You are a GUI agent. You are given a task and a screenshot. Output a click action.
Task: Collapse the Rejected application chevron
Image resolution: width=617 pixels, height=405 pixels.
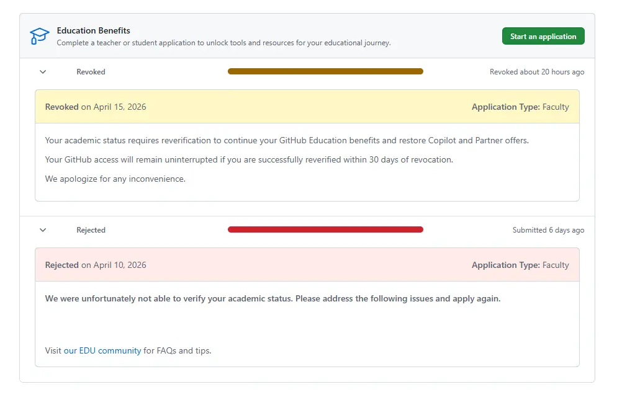(43, 230)
